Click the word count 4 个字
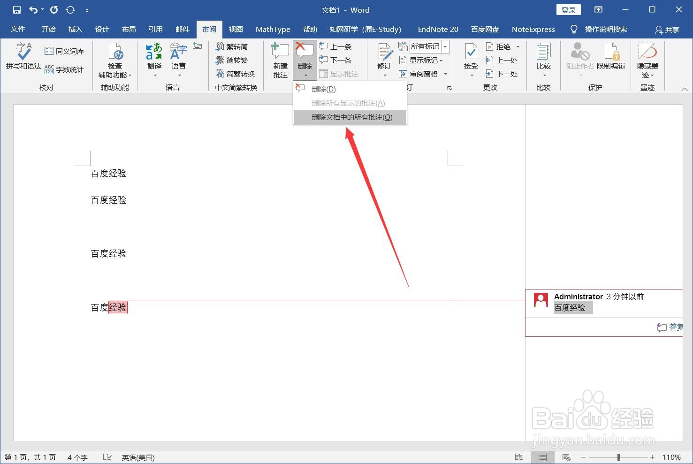693x464 pixels. 77,457
